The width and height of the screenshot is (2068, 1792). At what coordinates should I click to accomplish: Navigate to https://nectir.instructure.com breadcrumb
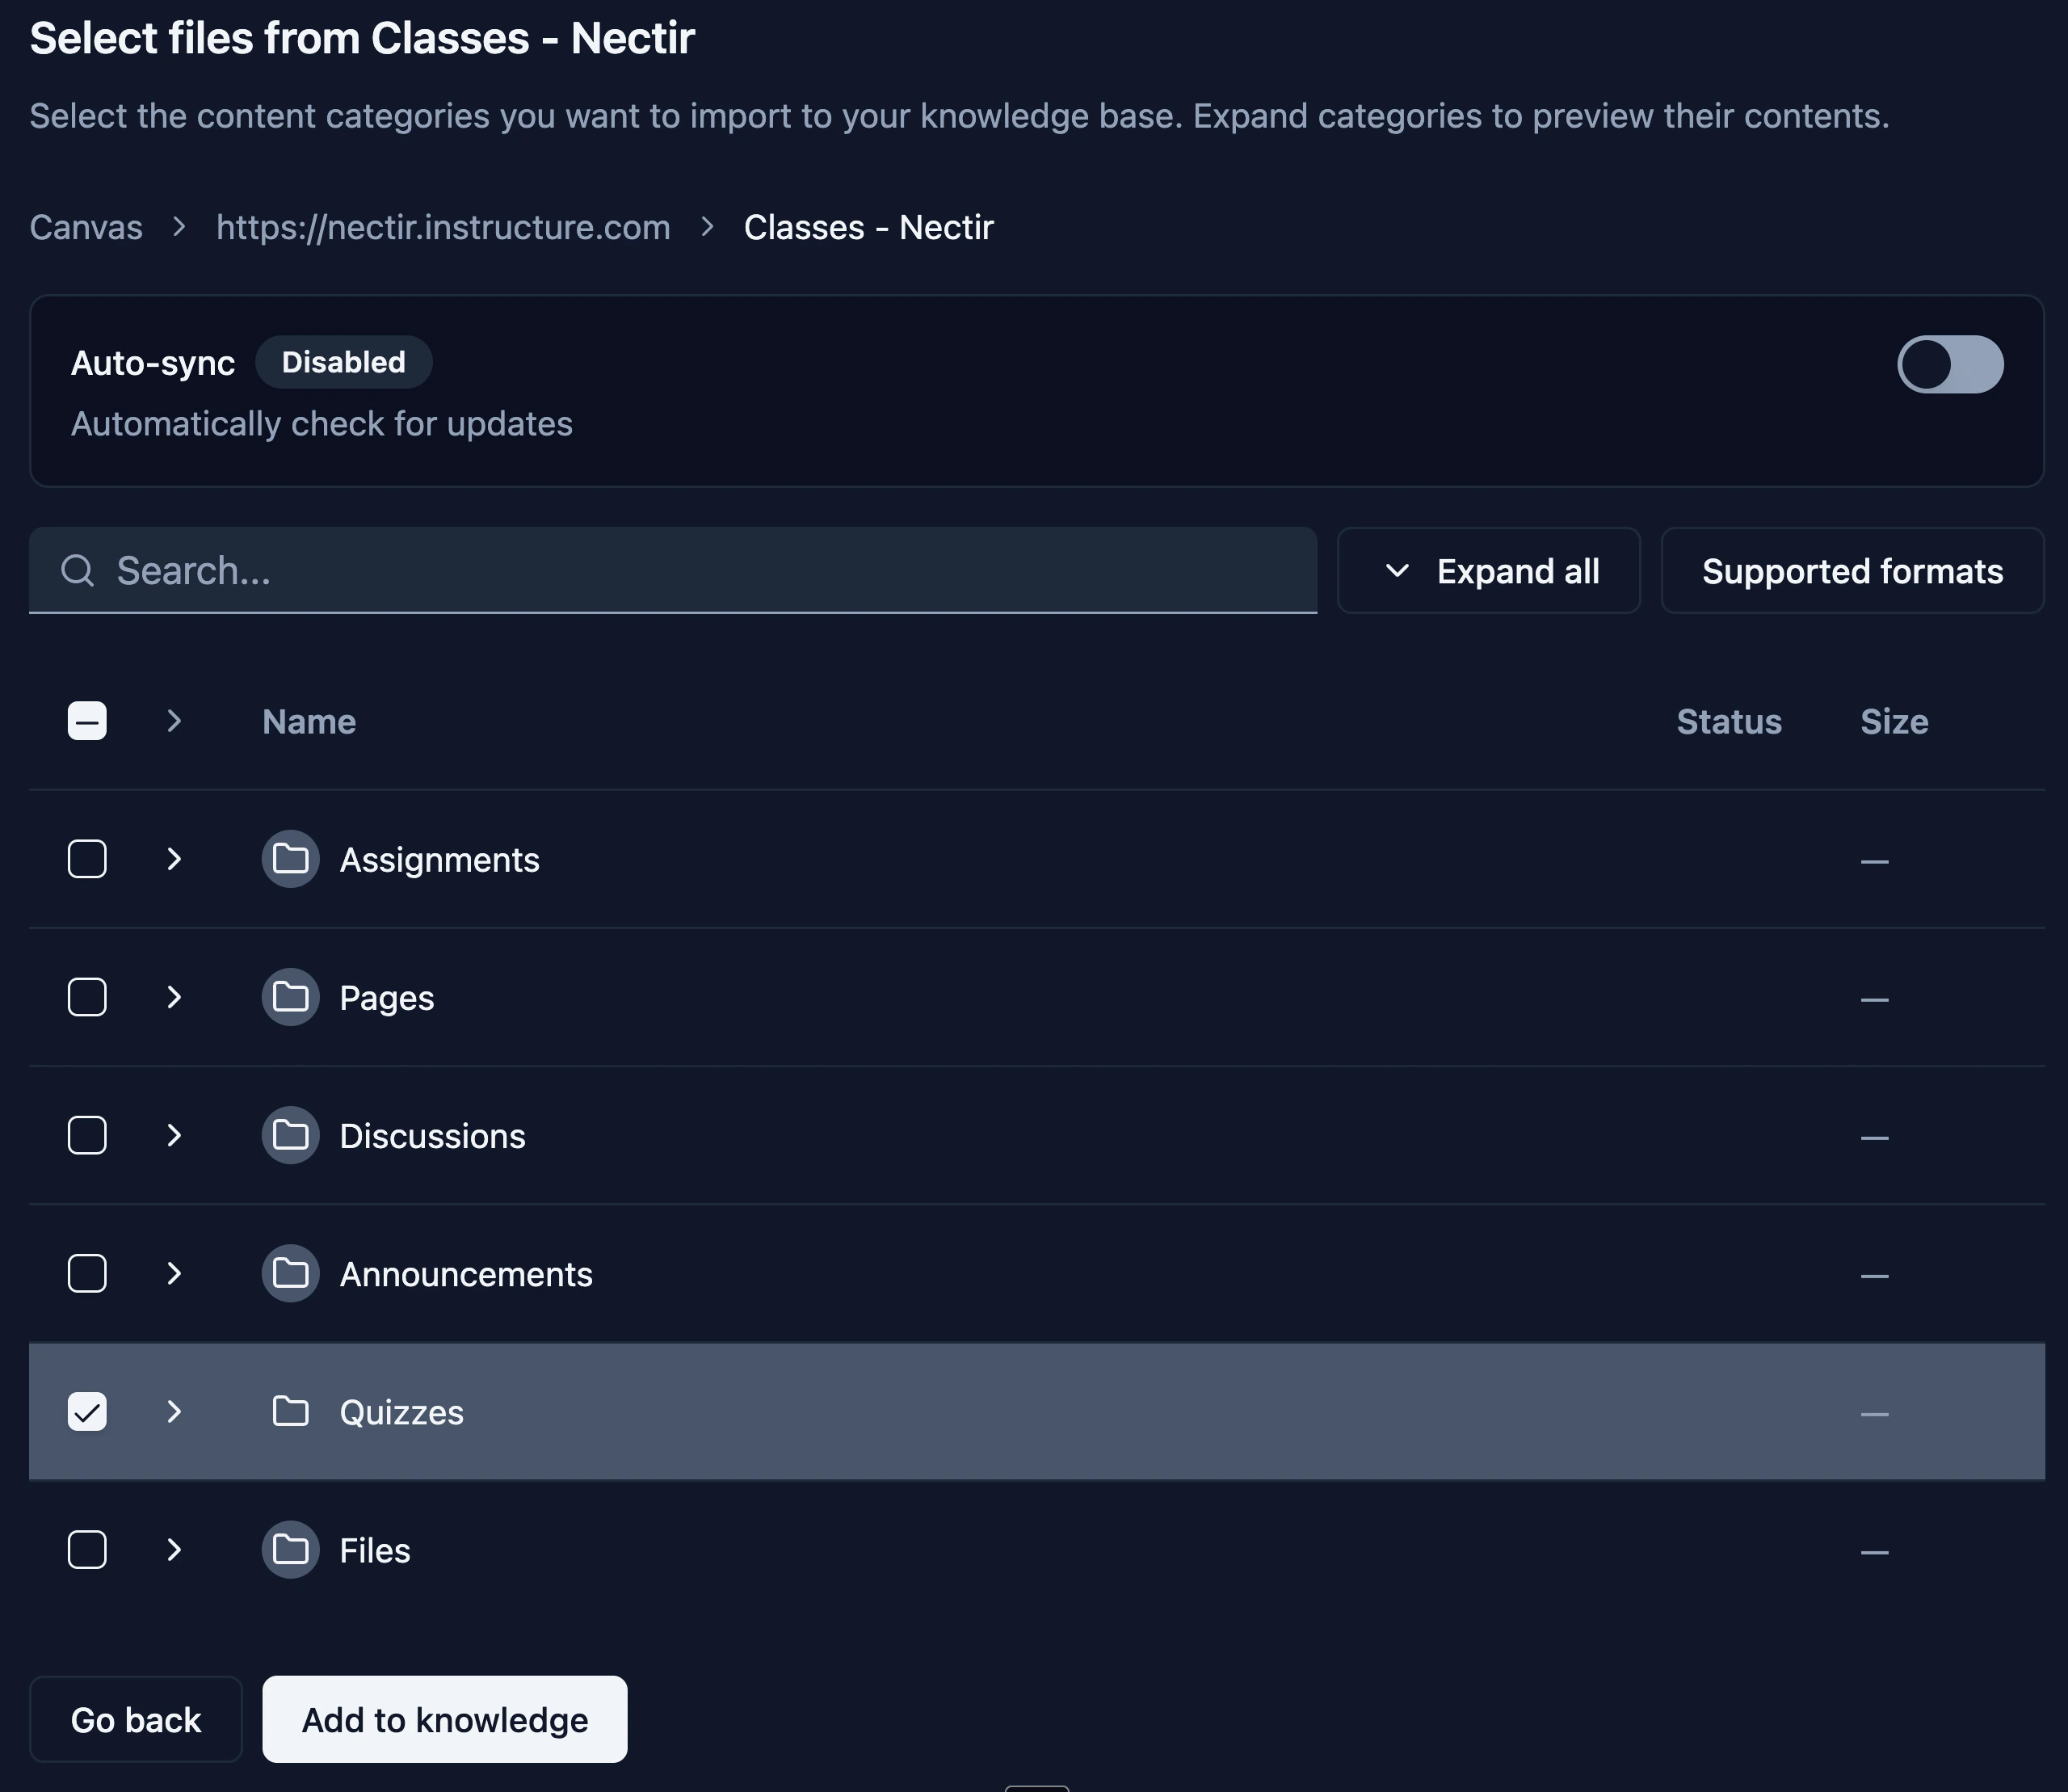coord(443,227)
